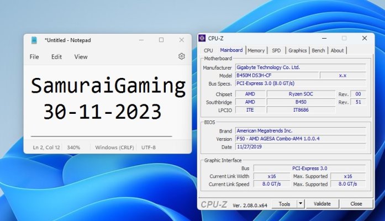Click Ln 2, Col 12 status entry
Viewport: 385px width, 221px height.
tap(46, 148)
